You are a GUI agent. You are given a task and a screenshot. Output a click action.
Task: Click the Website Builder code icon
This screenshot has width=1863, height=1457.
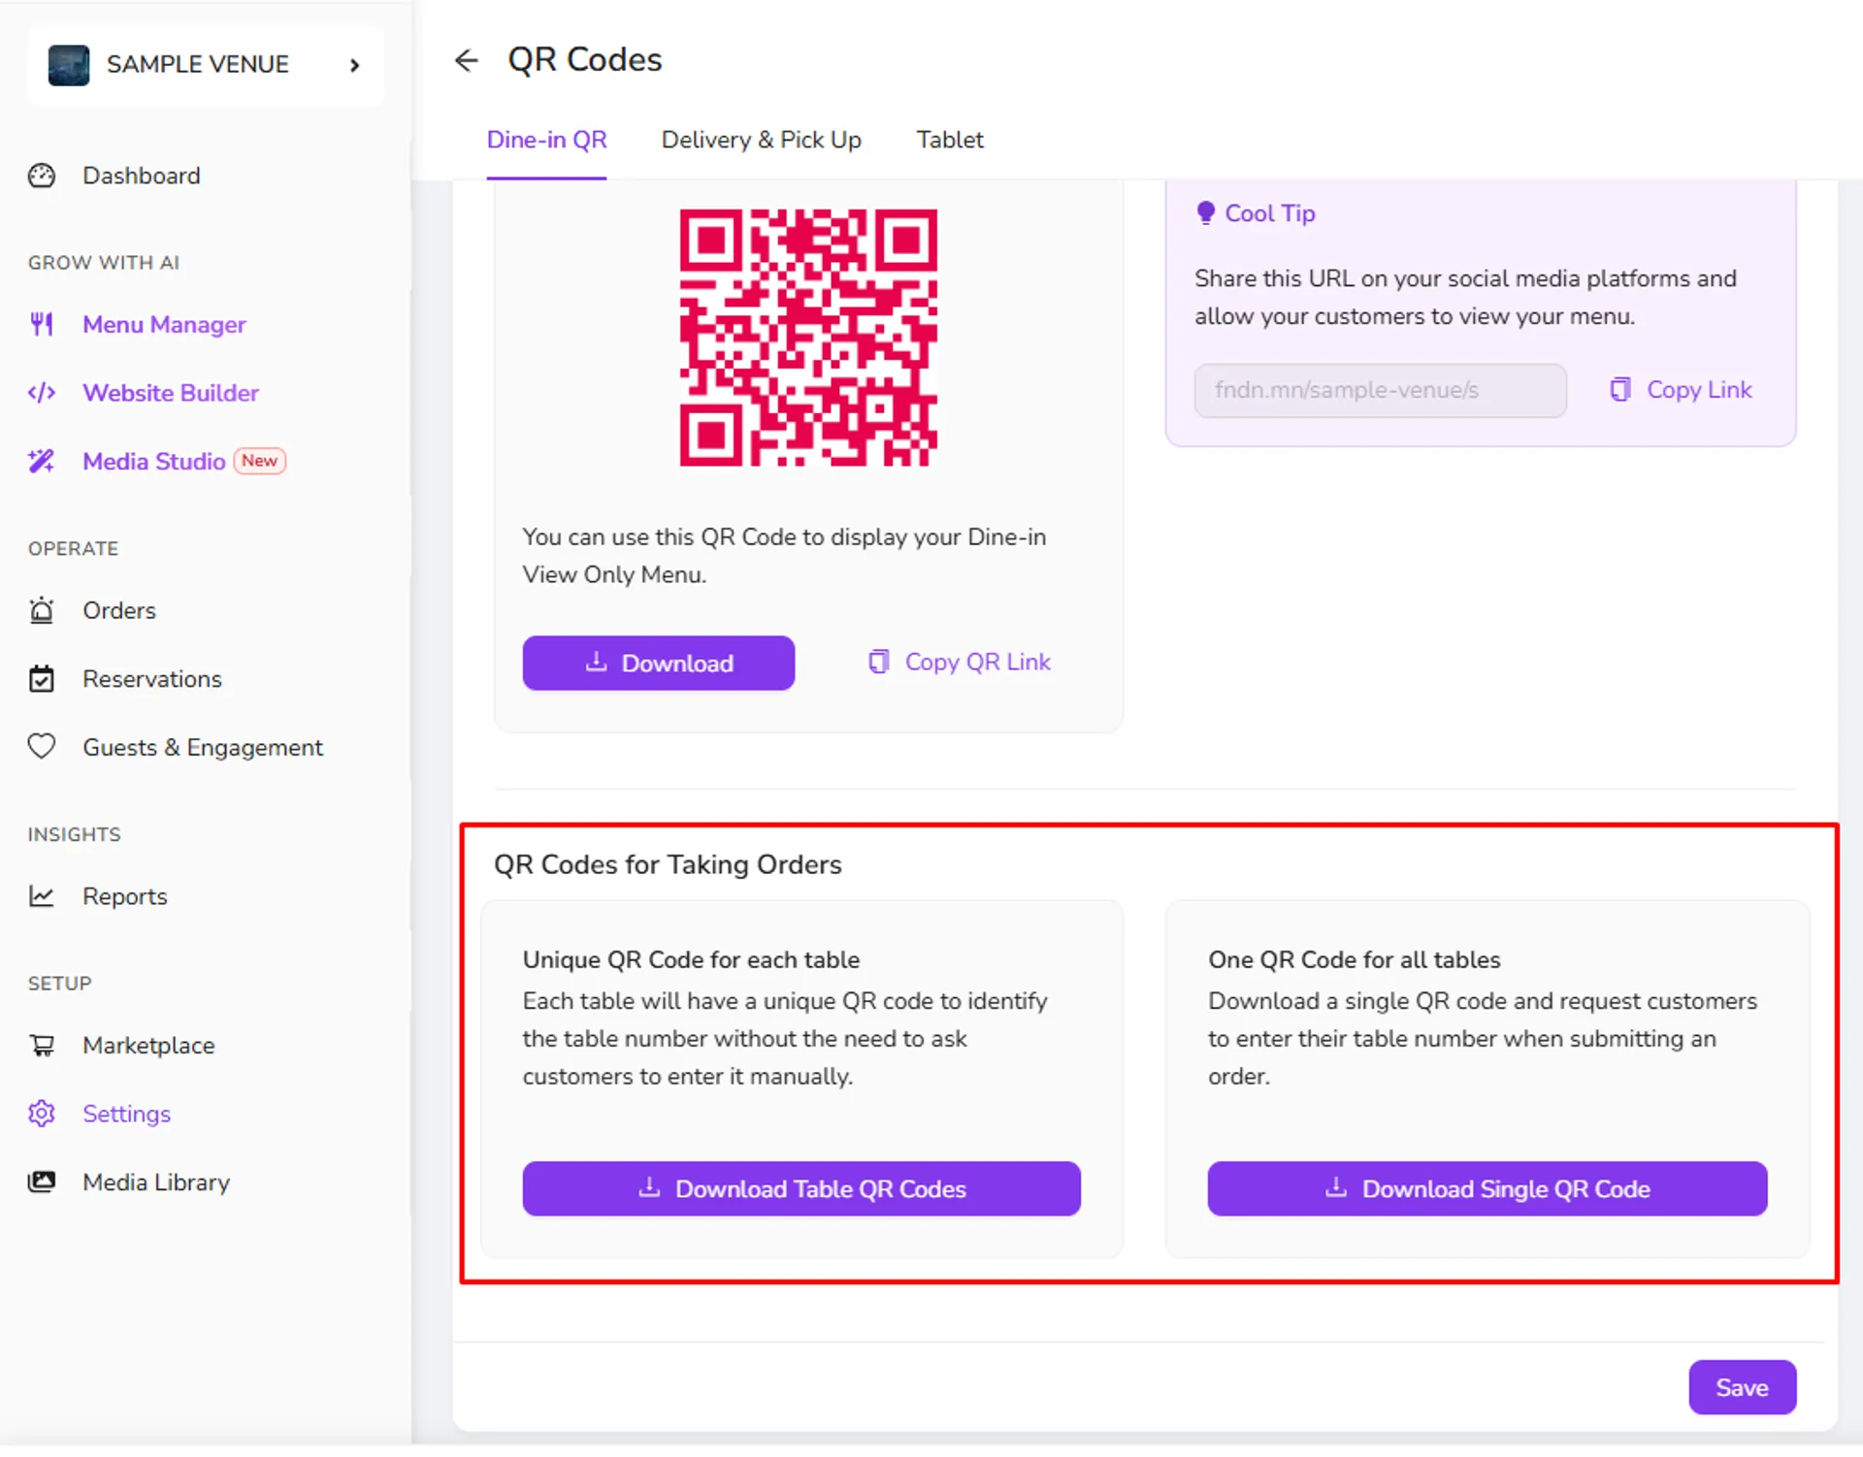42,393
